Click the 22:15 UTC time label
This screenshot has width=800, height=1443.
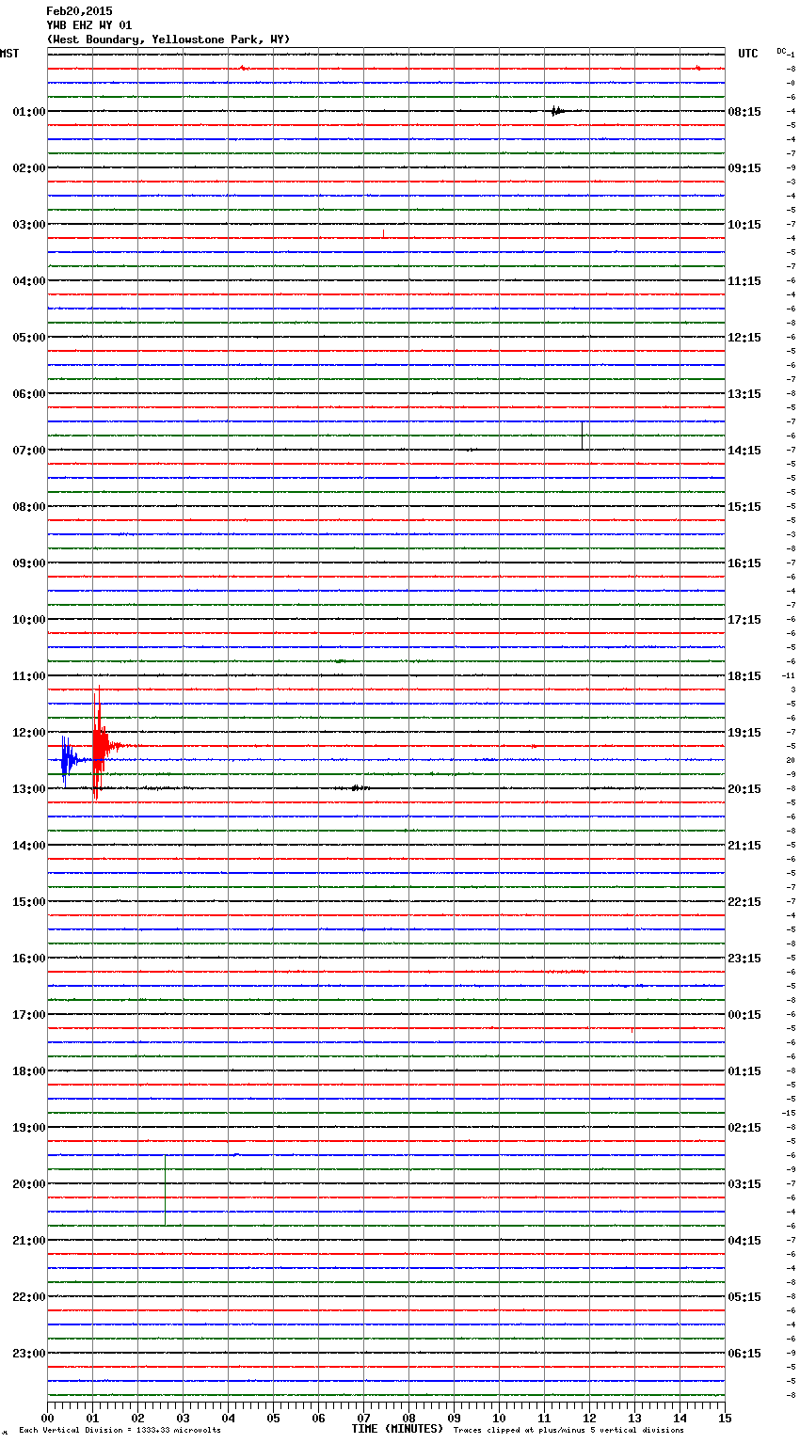[744, 902]
